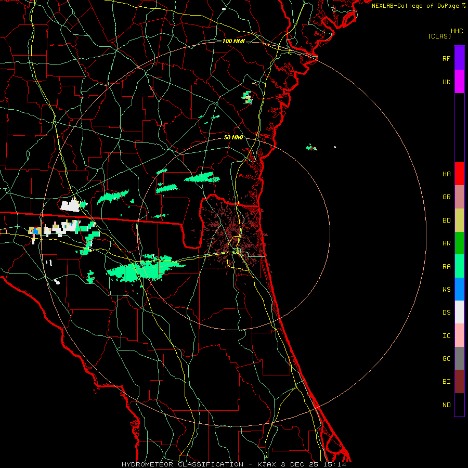Click the "GC" legend label
Viewport: 468px width, 468px height.
[446, 359]
